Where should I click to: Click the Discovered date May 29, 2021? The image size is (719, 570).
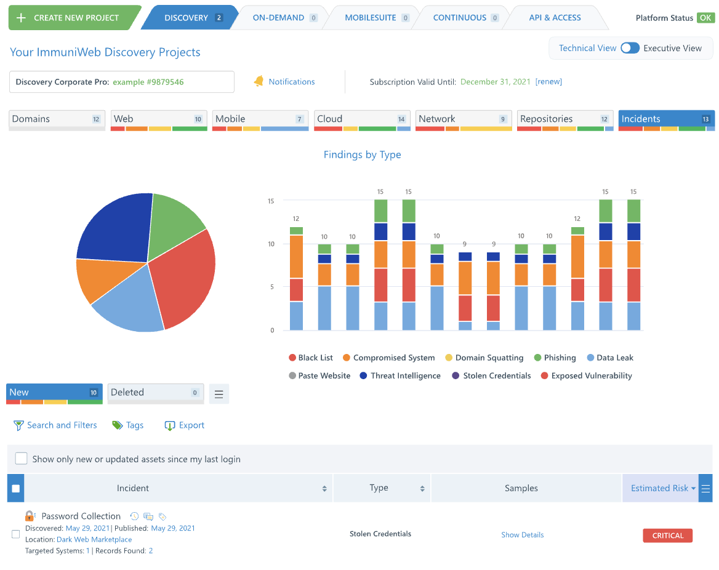(x=87, y=528)
